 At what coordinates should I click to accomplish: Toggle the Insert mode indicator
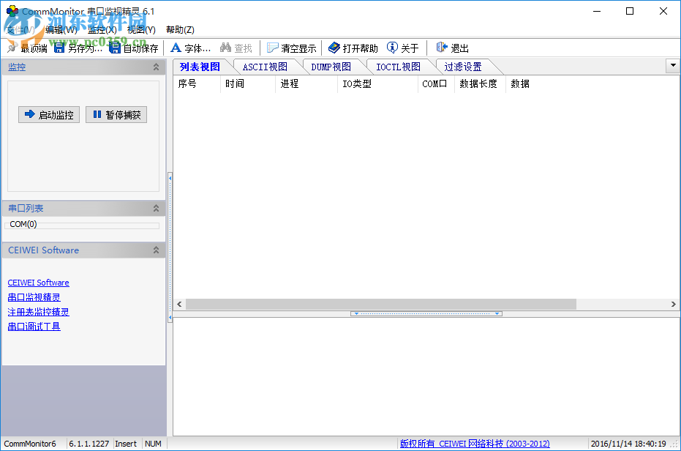pyautogui.click(x=126, y=443)
